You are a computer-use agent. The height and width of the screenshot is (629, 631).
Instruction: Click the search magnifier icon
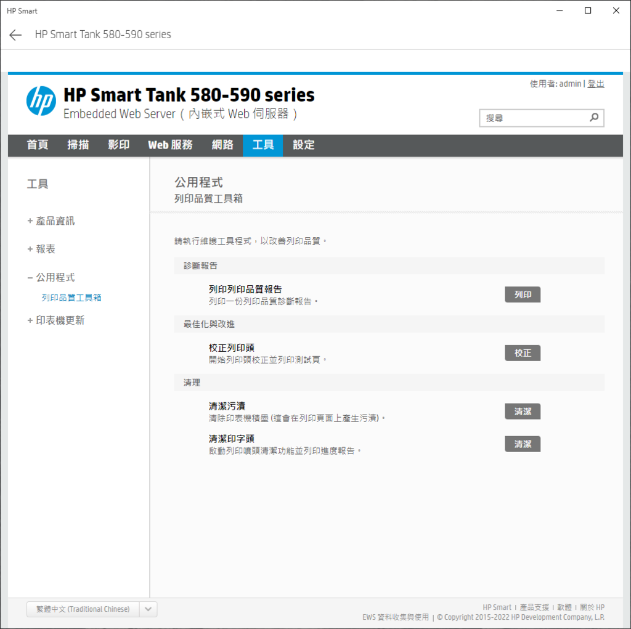point(594,118)
